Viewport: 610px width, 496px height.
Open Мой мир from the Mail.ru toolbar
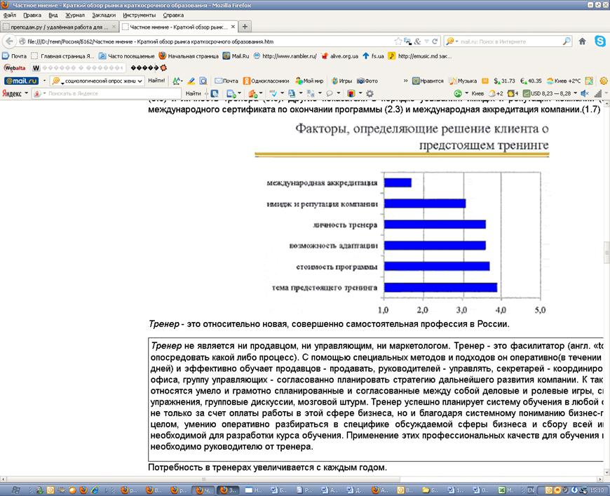click(x=309, y=81)
